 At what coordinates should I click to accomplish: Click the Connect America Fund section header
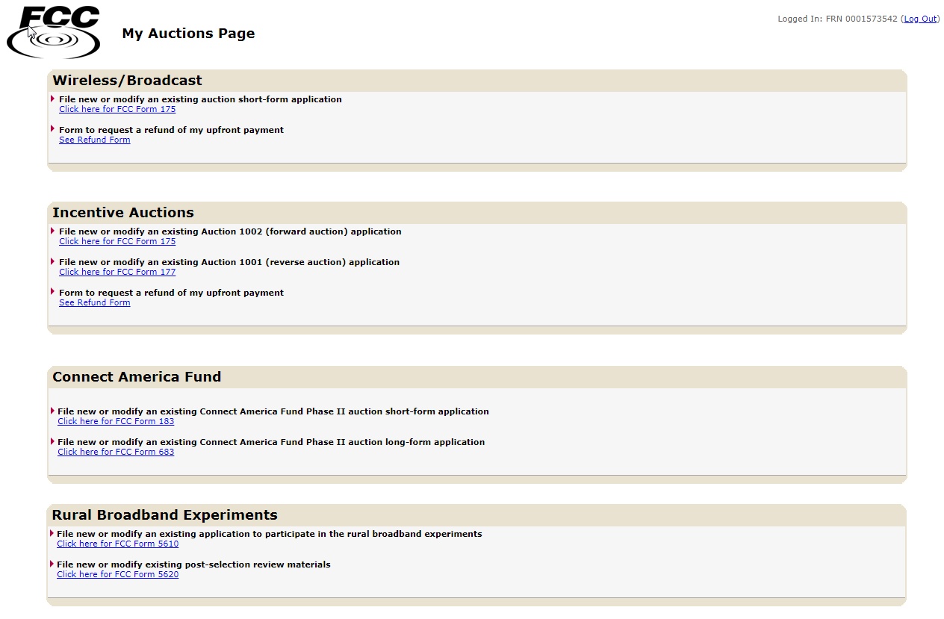[x=137, y=377]
